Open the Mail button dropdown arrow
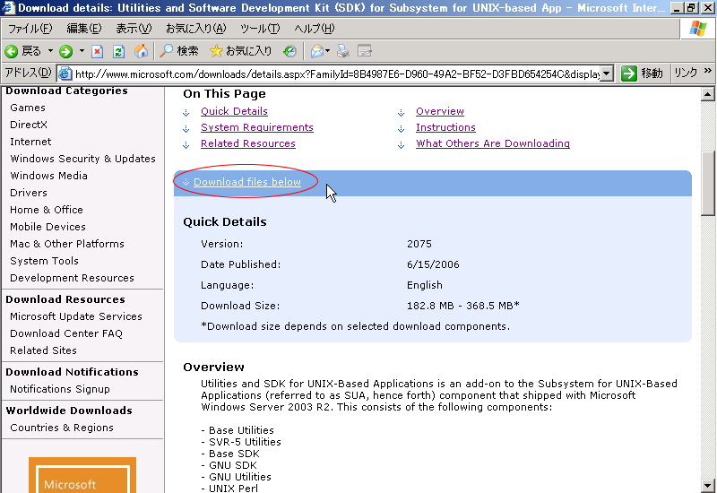 [x=327, y=51]
